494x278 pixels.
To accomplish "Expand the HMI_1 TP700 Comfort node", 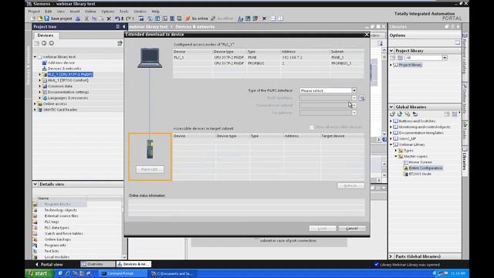I will pyautogui.click(x=39, y=80).
